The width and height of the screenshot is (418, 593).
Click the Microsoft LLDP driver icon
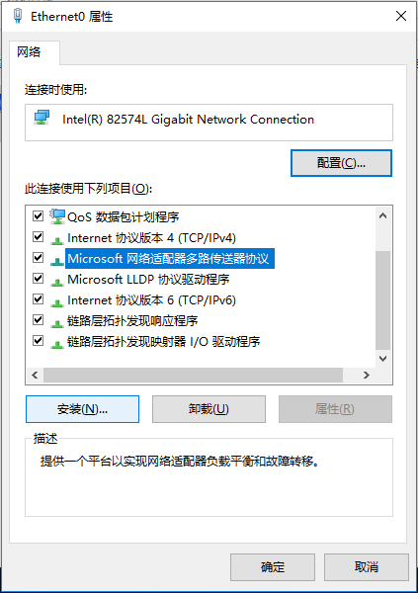pyautogui.click(x=57, y=282)
